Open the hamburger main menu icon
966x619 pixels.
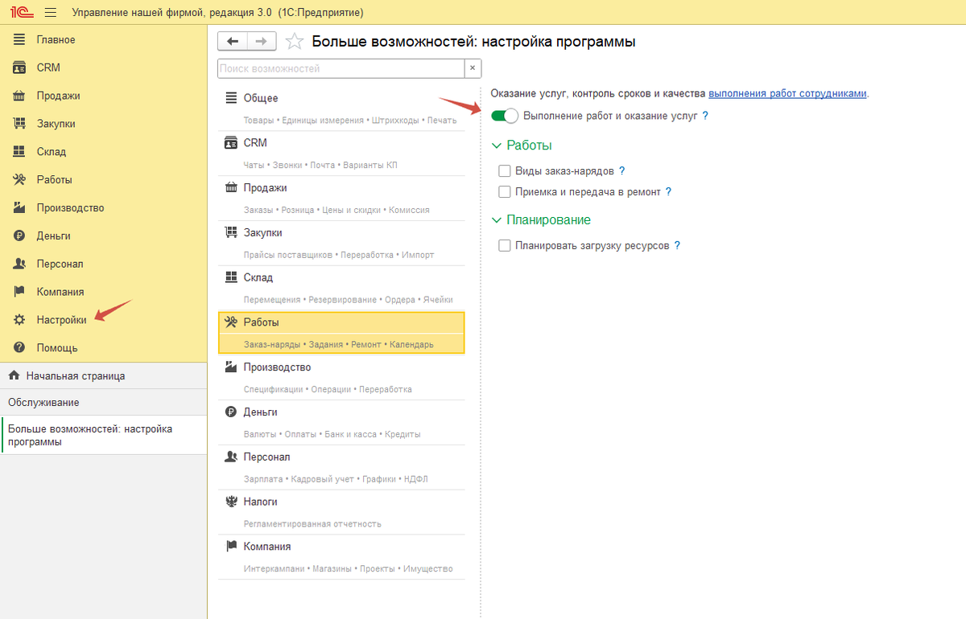[x=50, y=13]
